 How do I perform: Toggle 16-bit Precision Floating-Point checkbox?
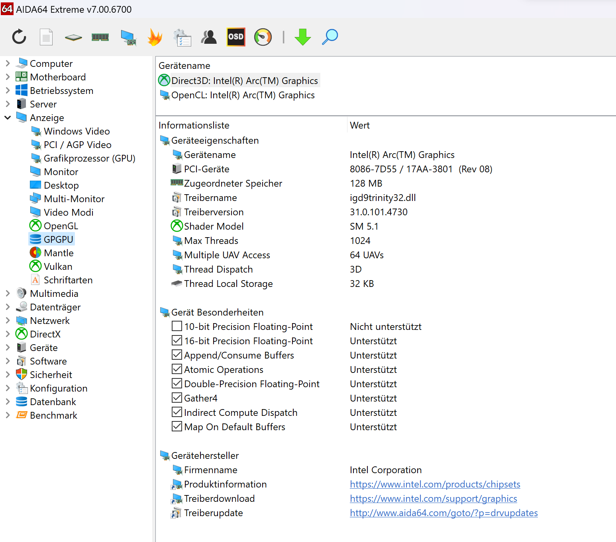point(177,340)
